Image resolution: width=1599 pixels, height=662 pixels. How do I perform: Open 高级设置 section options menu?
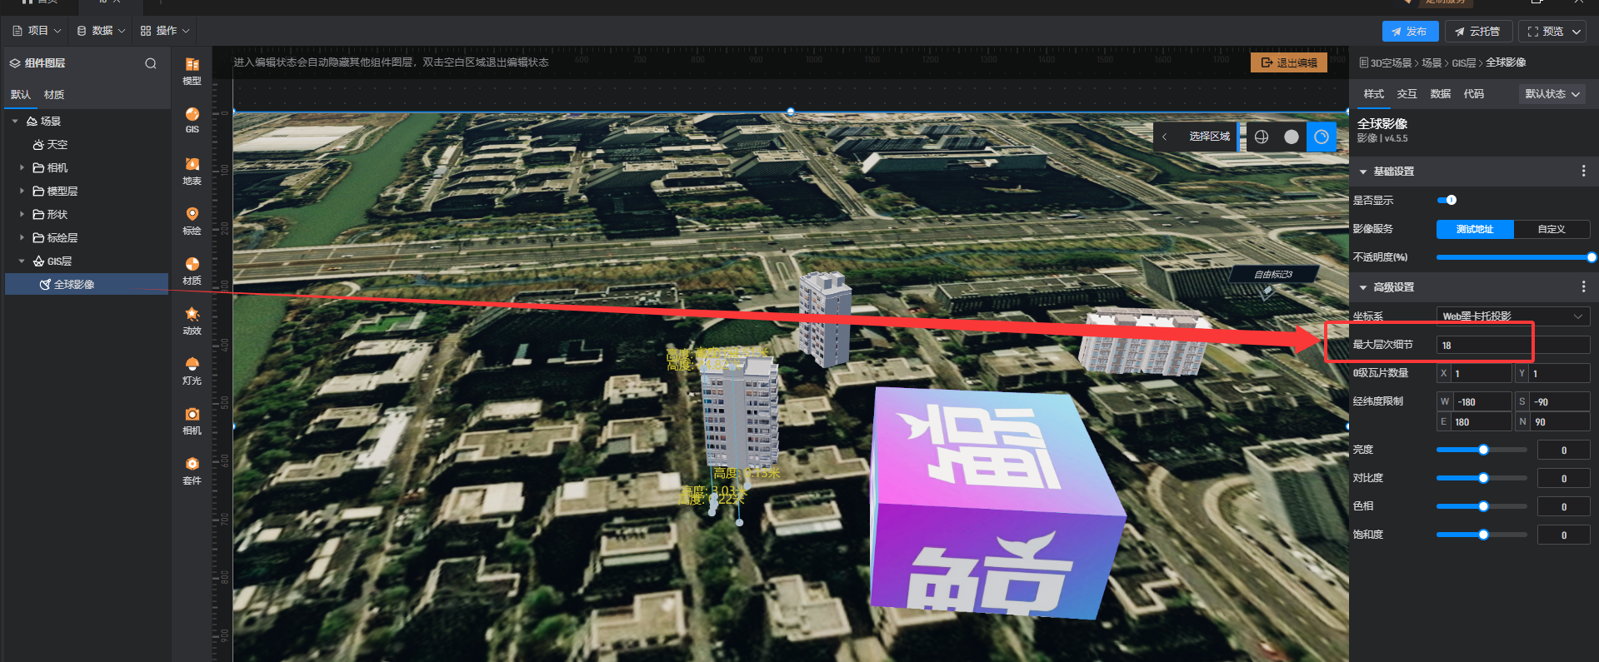tap(1583, 286)
